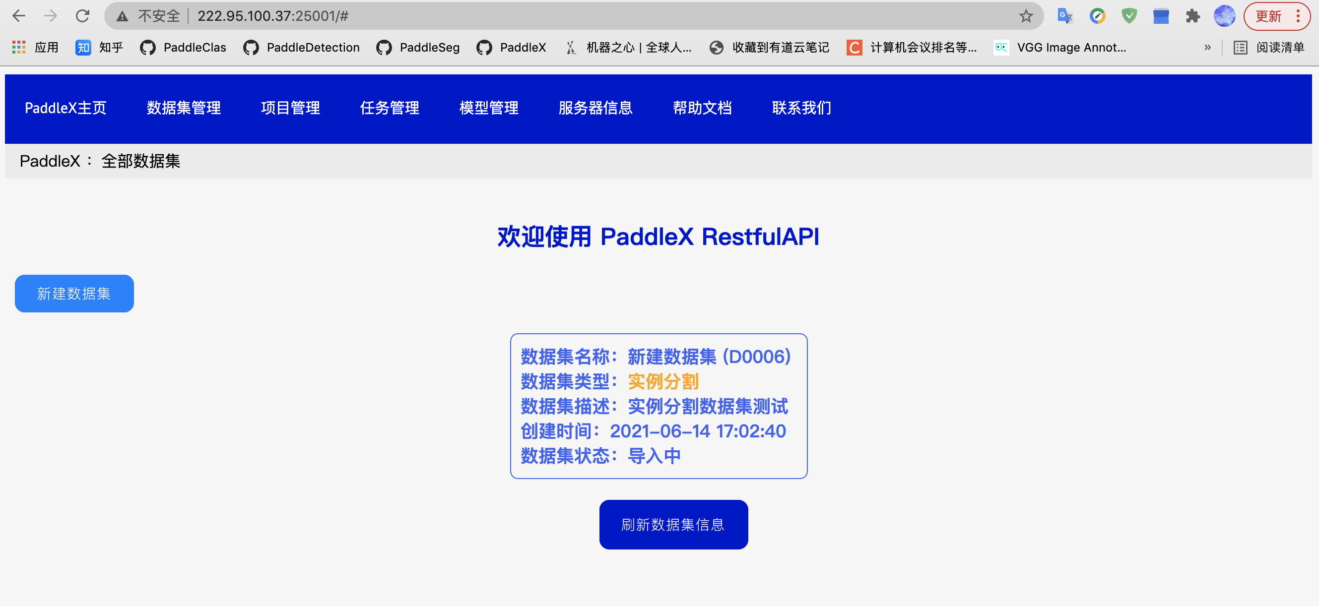
Task: Bookmark this page with star icon
Action: click(1026, 16)
